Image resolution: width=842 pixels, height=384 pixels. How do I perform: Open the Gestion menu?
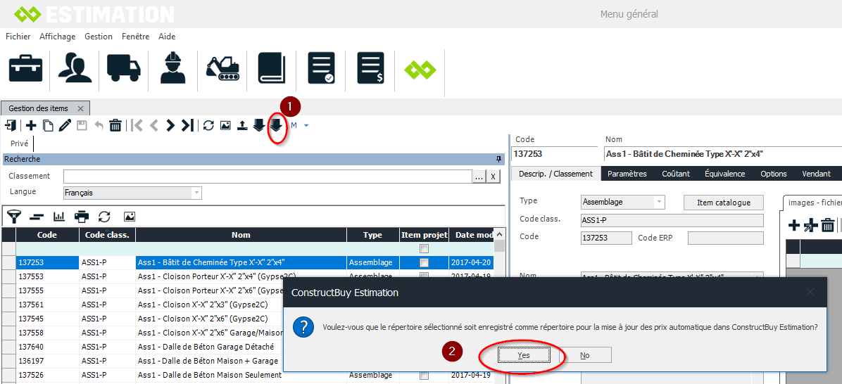98,37
